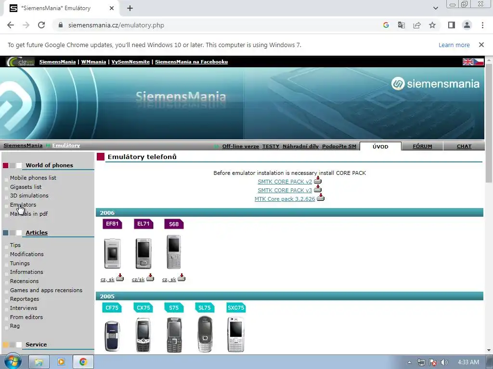Open the media player taskbar icon
The image size is (493, 369).
point(61,362)
